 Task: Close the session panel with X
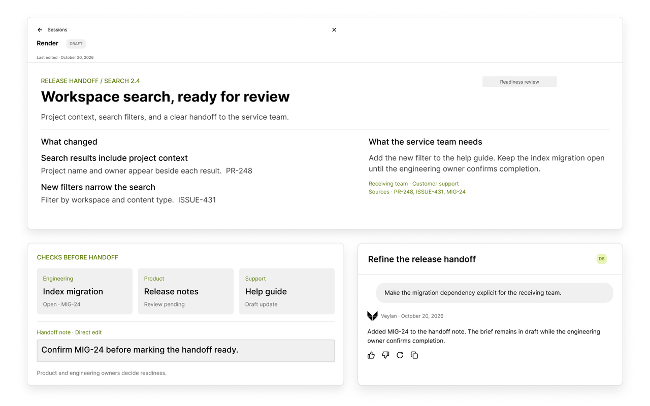point(334,30)
